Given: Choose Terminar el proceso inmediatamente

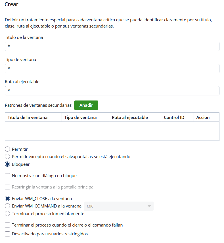Looking at the screenshot, I should [7, 213].
